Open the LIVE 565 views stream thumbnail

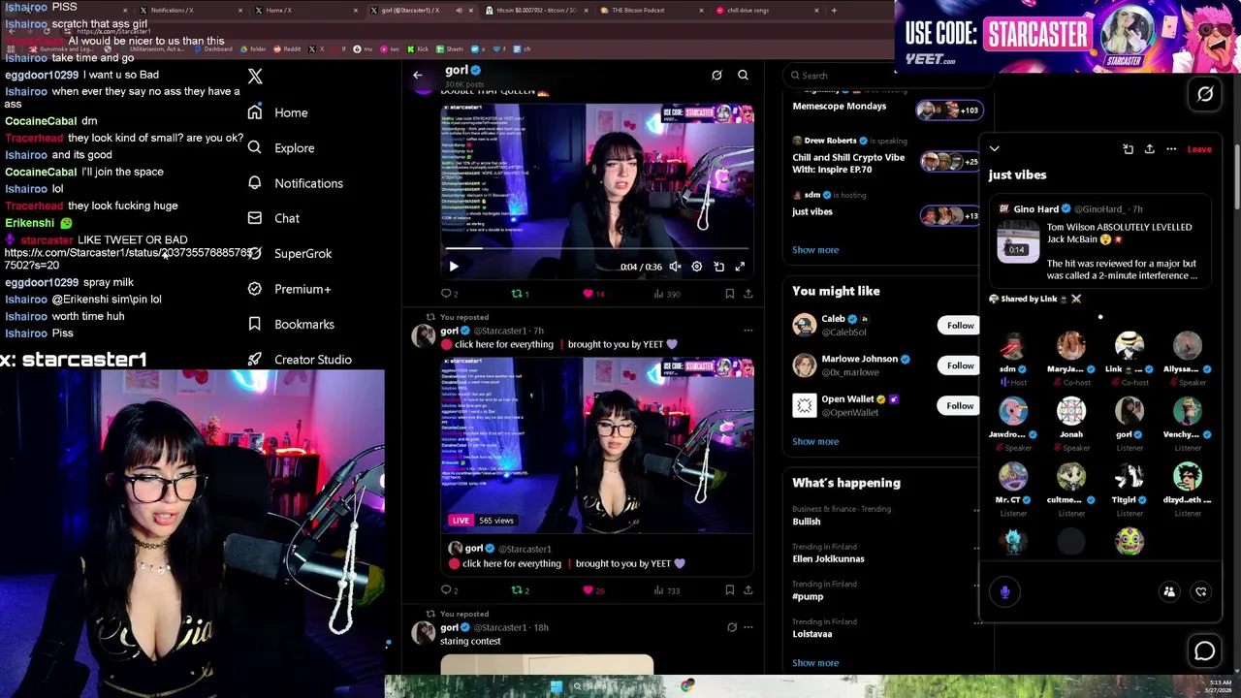[597, 445]
